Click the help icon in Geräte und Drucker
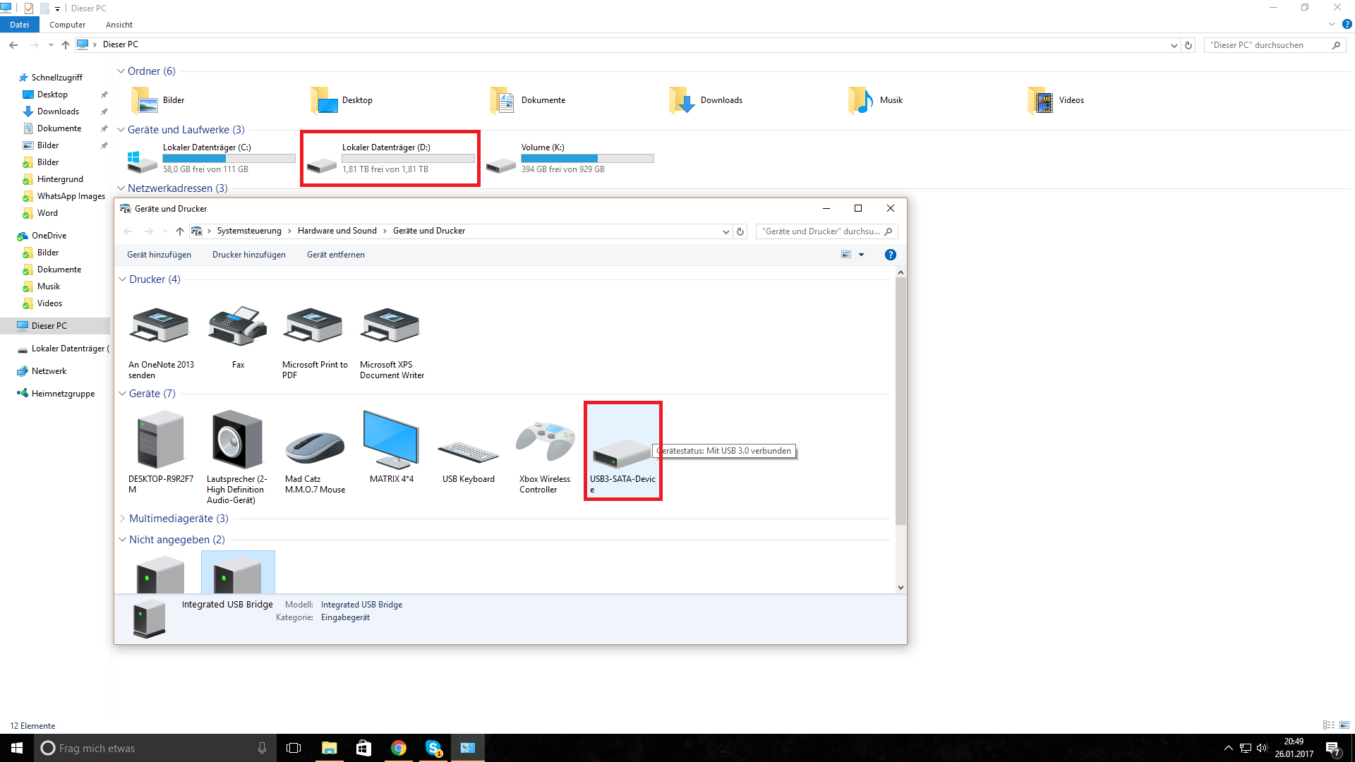The height and width of the screenshot is (762, 1355). tap(891, 255)
